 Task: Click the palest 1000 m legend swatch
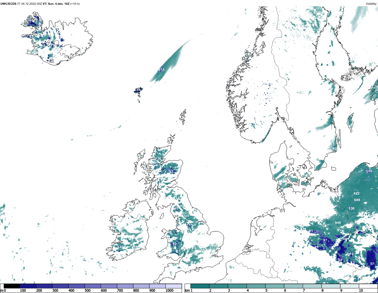(173, 286)
